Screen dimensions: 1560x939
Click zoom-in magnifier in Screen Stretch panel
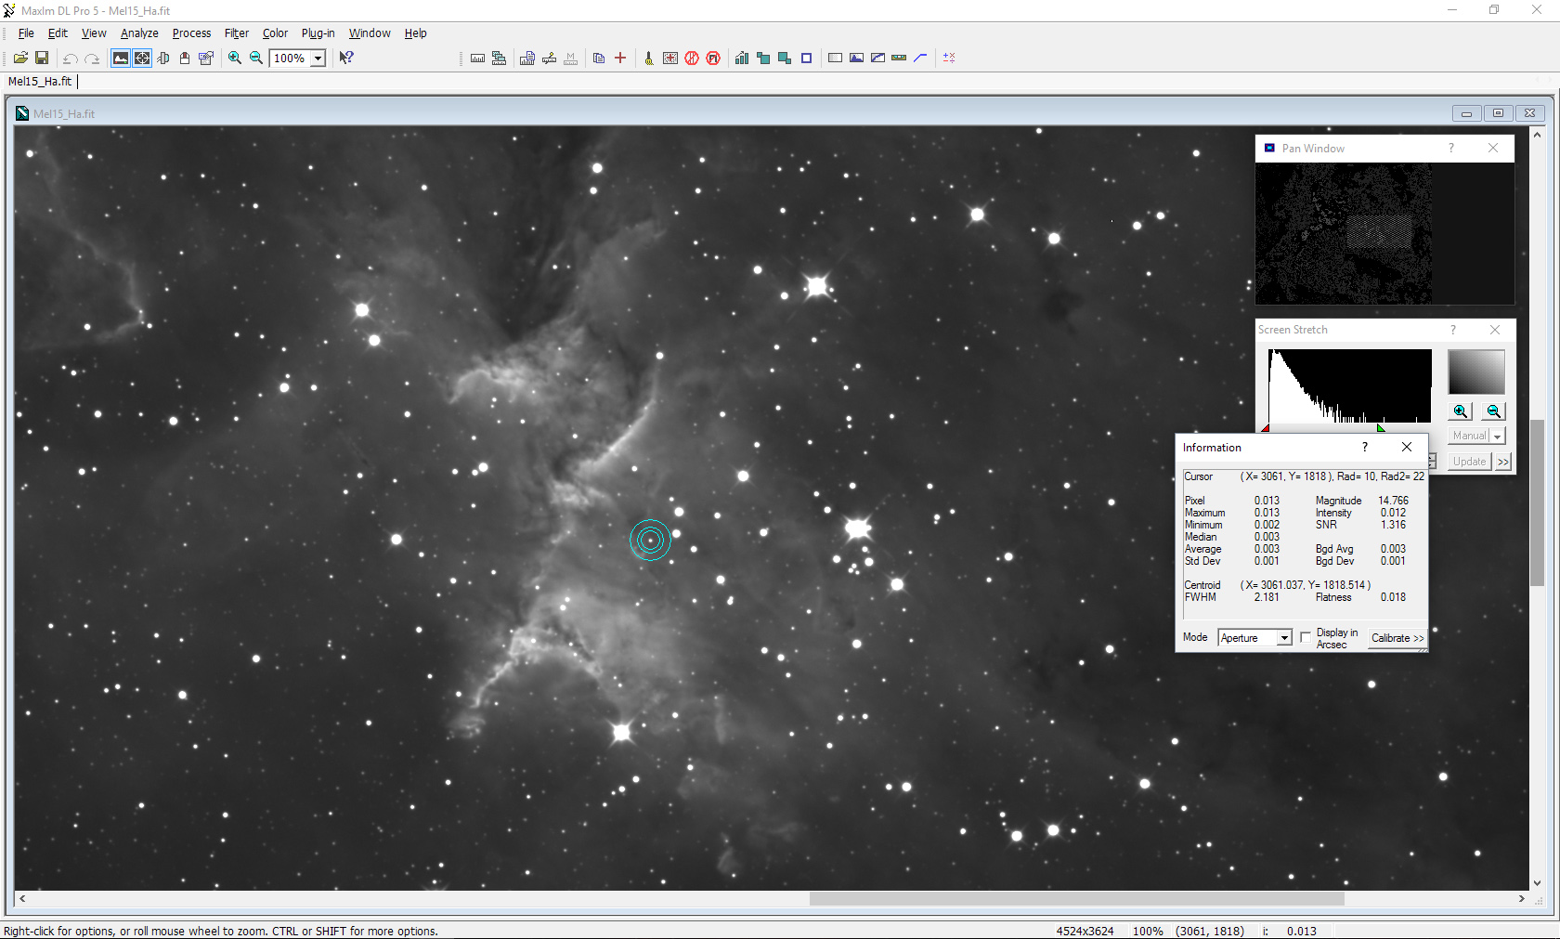click(x=1462, y=411)
